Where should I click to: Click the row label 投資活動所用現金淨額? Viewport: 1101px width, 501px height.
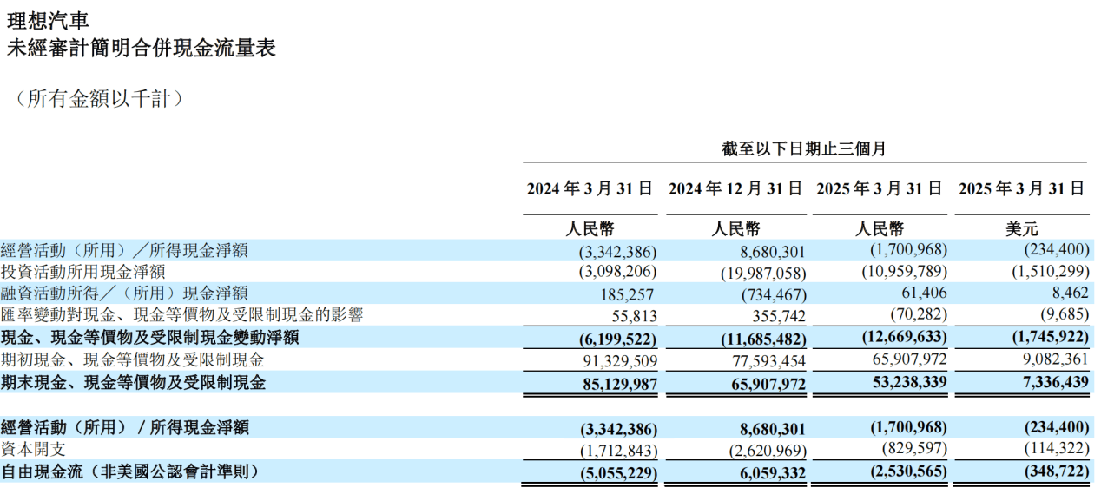[x=82, y=272]
